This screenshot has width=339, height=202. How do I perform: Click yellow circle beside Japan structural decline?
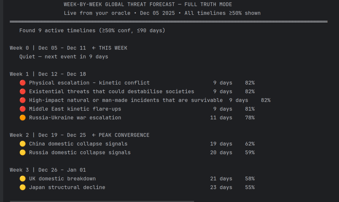(x=23, y=187)
